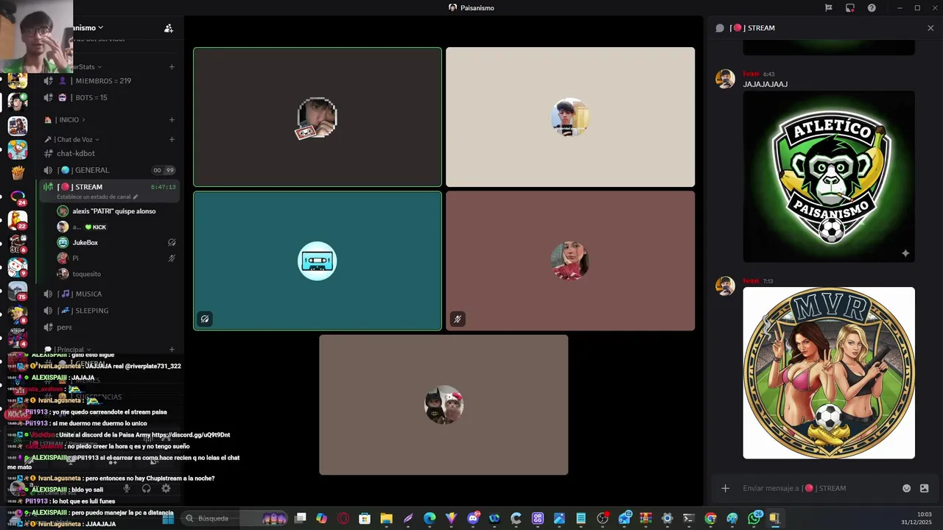Screen dimensions: 943x530
Task: Click 'Establece un estado de canal'
Action: tap(97, 197)
